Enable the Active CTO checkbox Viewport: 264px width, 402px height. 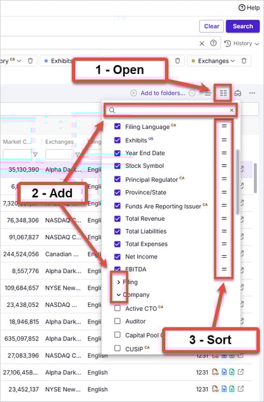click(x=117, y=308)
